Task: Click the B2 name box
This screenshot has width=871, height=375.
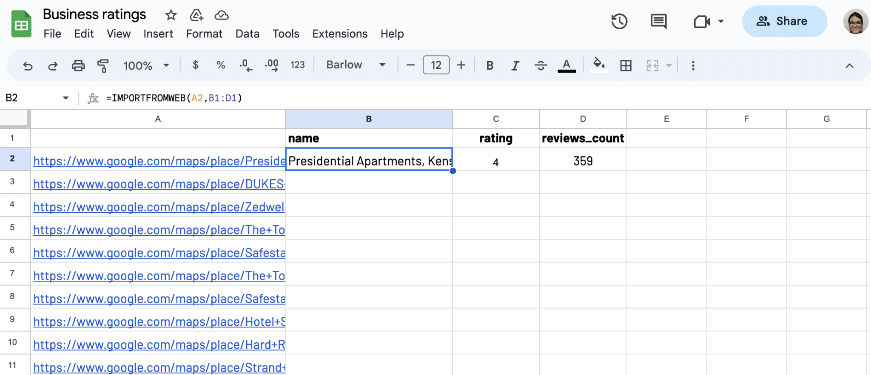Action: 12,98
